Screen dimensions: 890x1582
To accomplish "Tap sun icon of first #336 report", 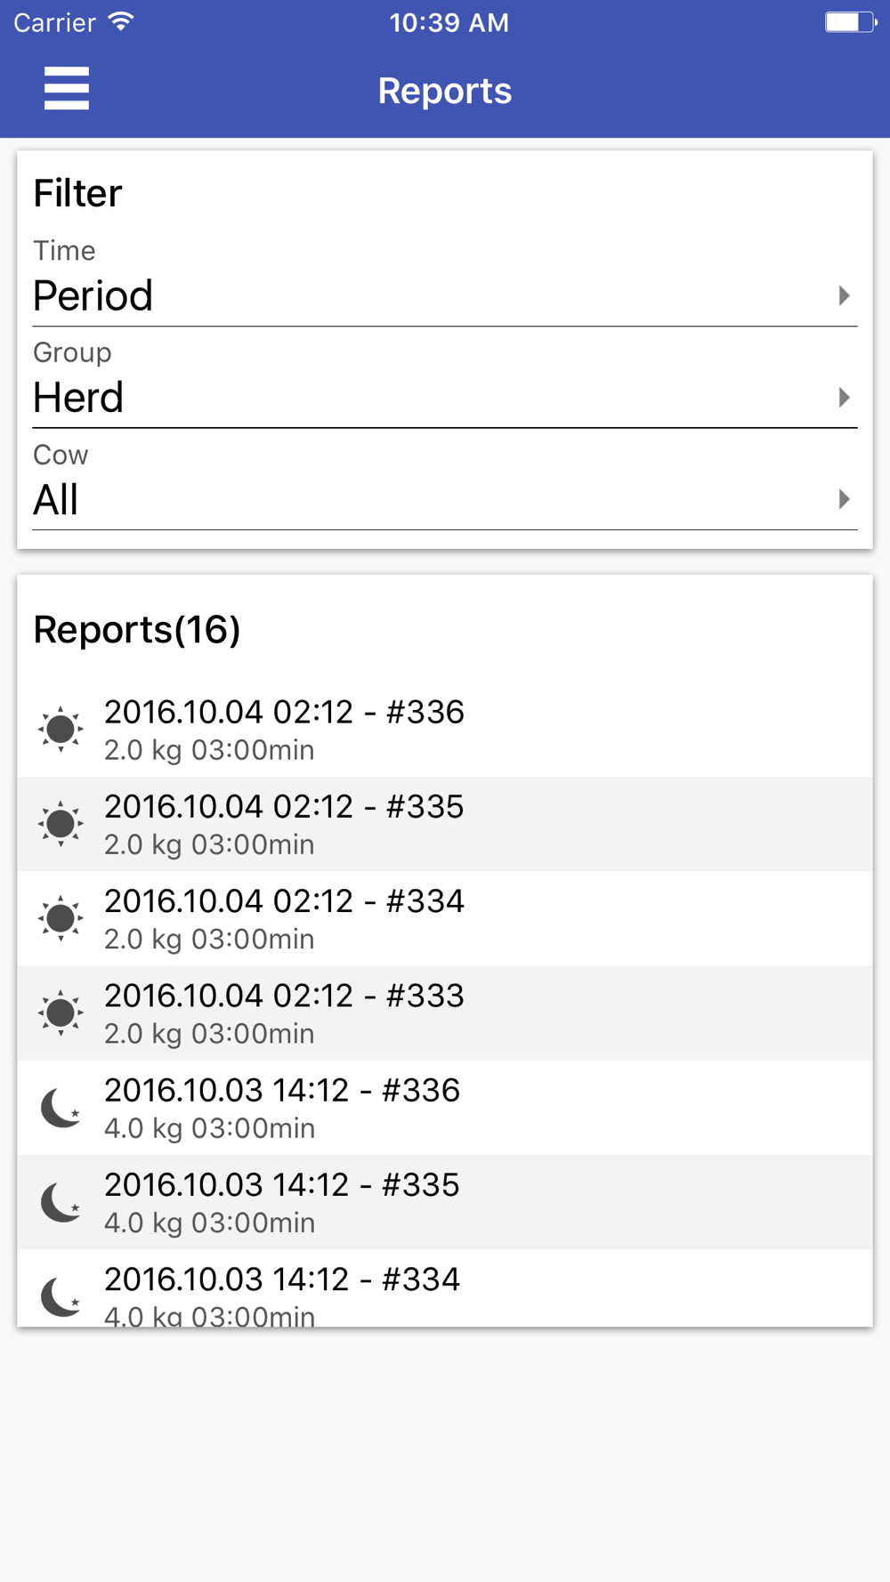I will 61,730.
